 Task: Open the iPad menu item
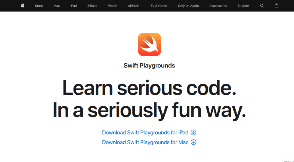73,6
